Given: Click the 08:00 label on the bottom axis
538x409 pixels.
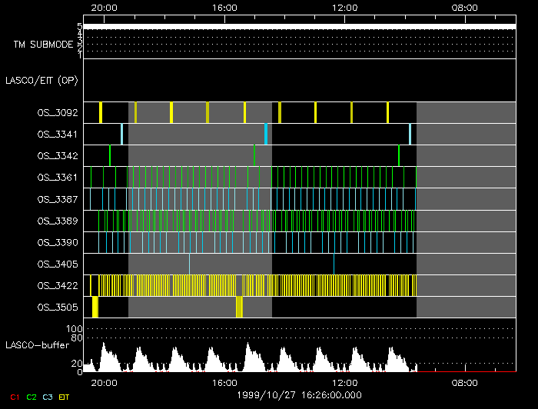Looking at the screenshot, I should (465, 382).
